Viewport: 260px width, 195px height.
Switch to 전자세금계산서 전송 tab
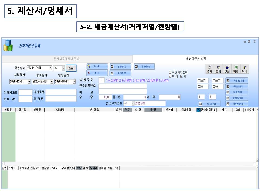pos(67,59)
